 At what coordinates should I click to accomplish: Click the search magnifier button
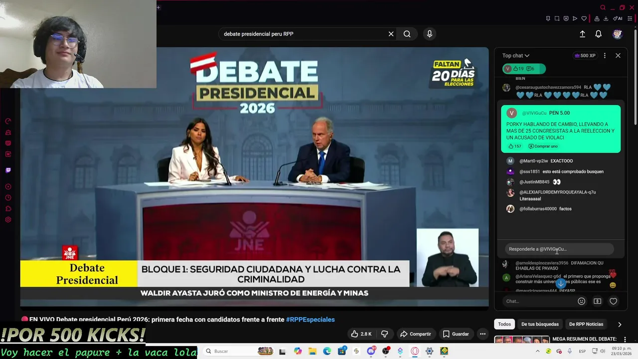coord(407,34)
